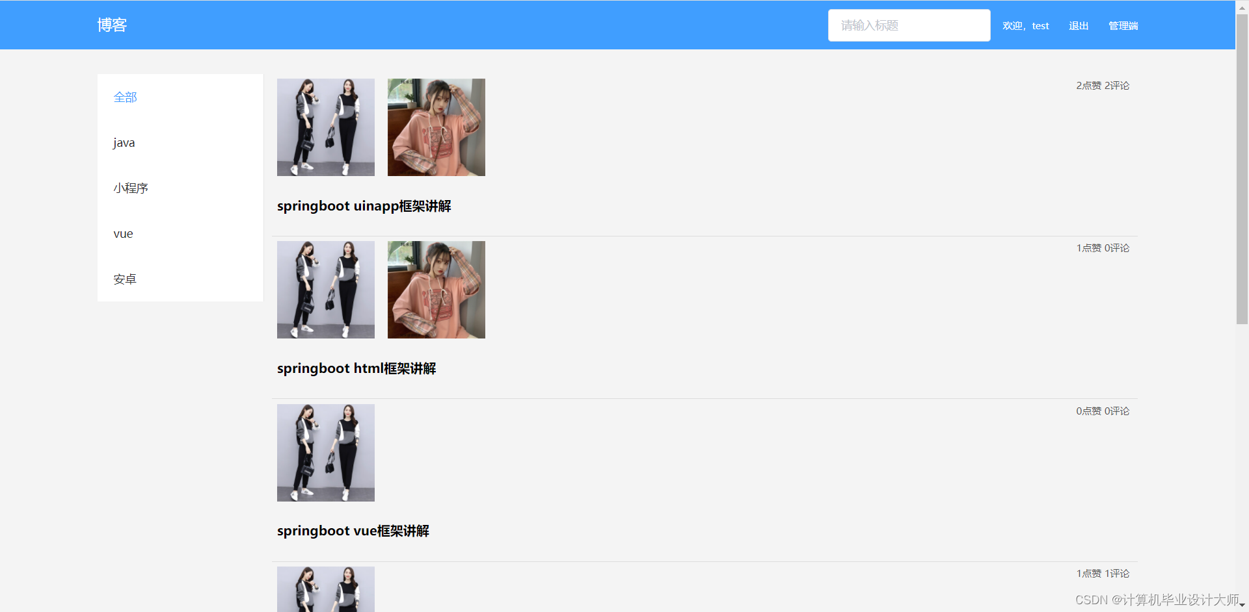Click pink hoodie thumbnail of the uinapp post
1249x612 pixels.
[x=436, y=127]
